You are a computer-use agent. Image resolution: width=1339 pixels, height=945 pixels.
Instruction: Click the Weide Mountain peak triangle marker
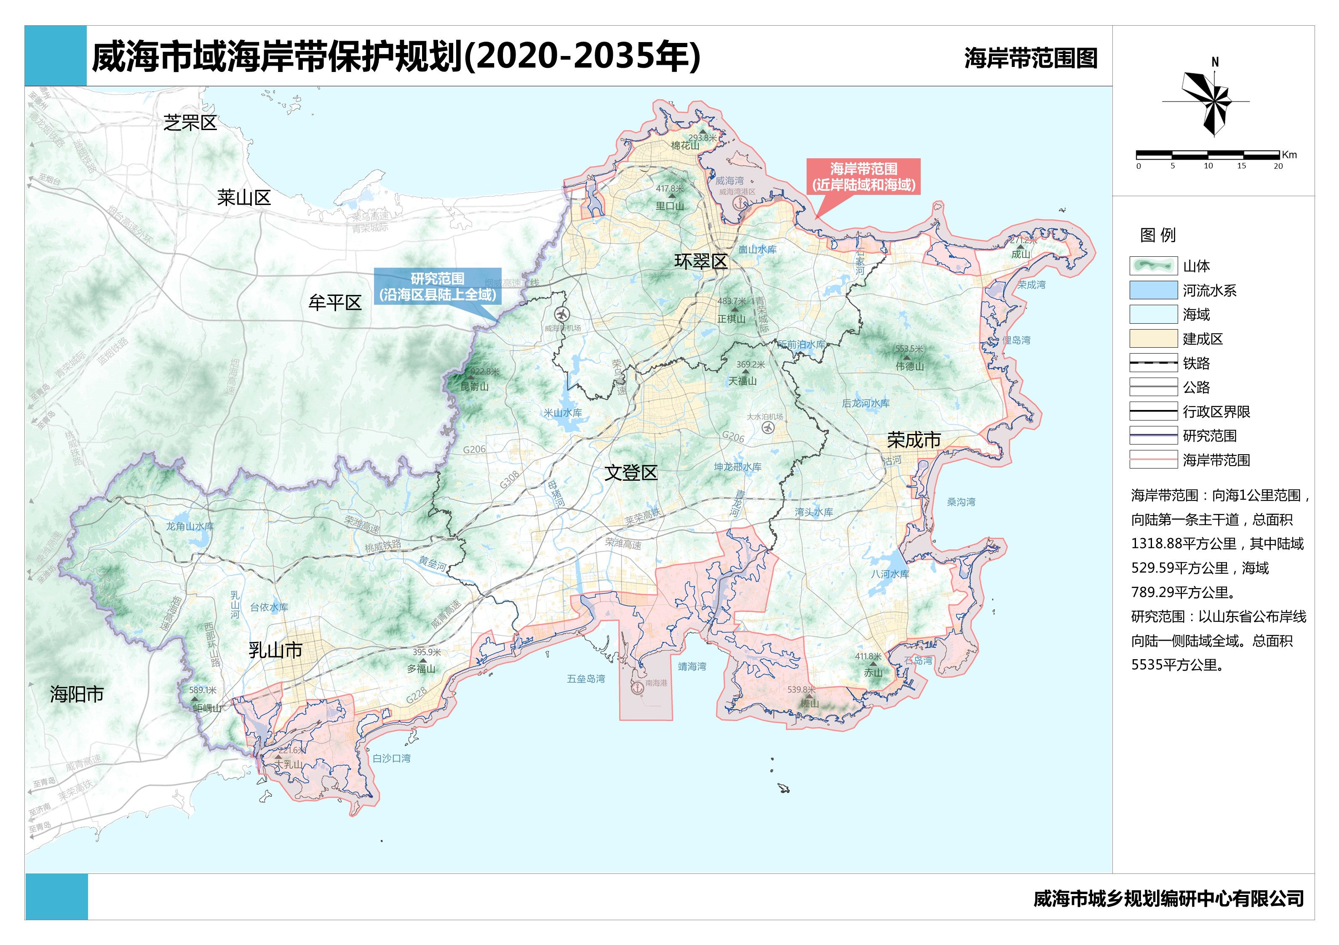(906, 357)
